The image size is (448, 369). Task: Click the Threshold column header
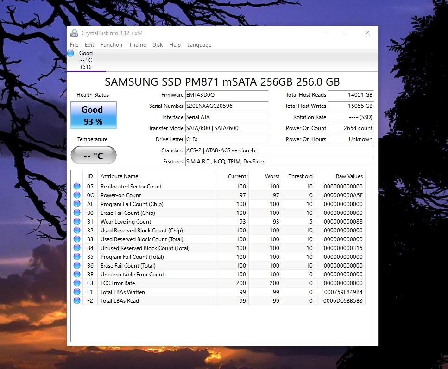[x=298, y=176]
